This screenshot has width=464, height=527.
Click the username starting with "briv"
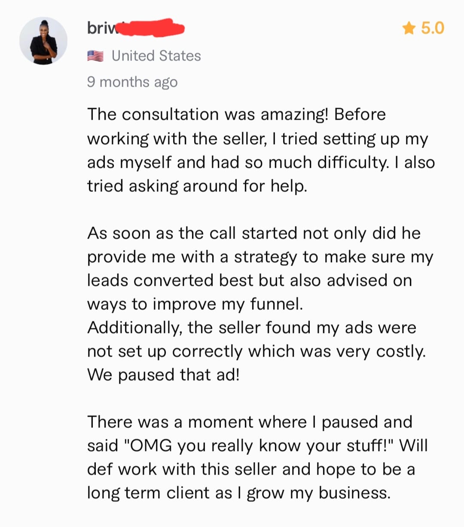[98, 28]
